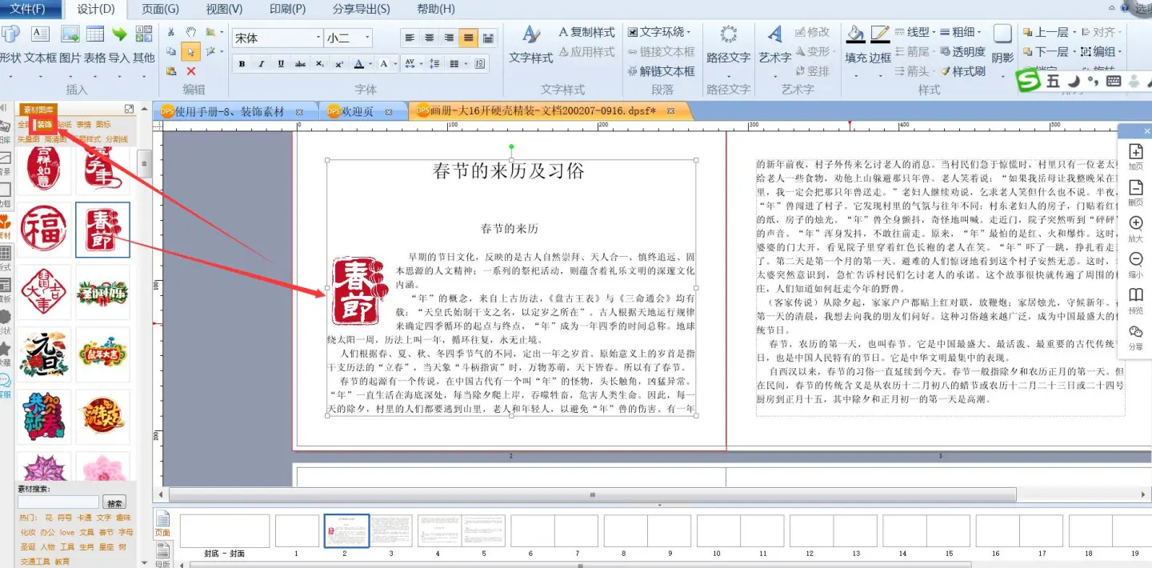This screenshot has width=1152, height=568.
Task: Zoom in using the 放大 sidebar icon
Action: pos(1135,228)
